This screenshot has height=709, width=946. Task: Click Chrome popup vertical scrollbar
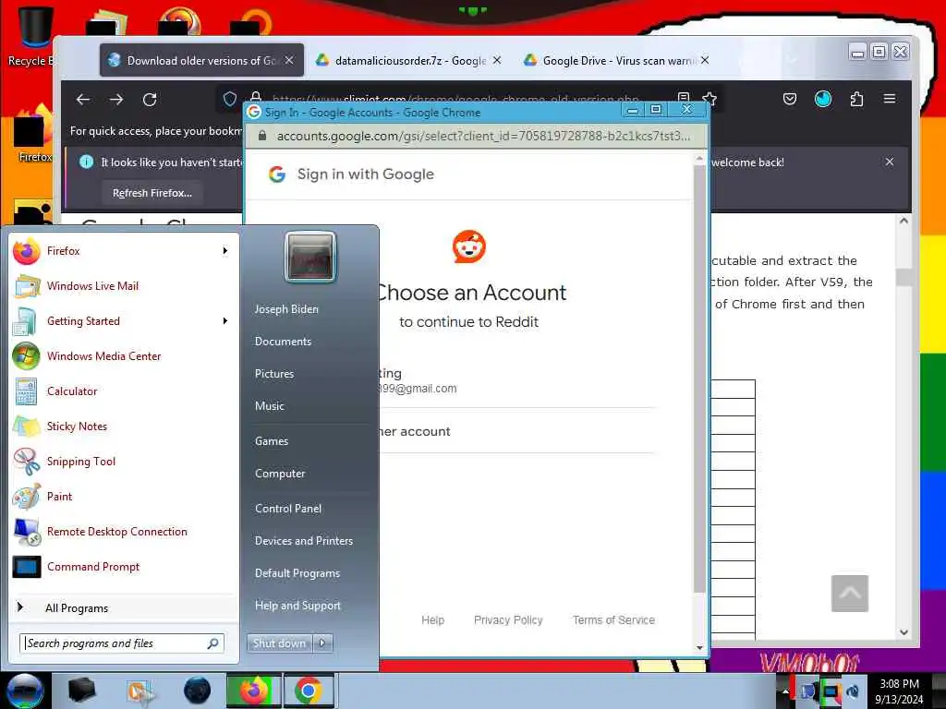699,379
